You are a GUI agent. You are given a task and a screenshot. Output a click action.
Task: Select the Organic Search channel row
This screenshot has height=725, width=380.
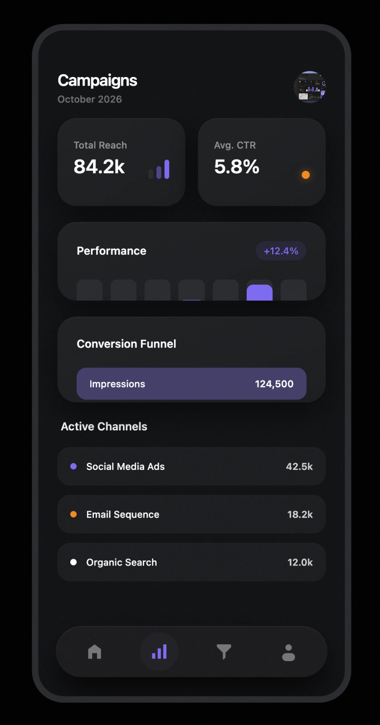(x=191, y=562)
